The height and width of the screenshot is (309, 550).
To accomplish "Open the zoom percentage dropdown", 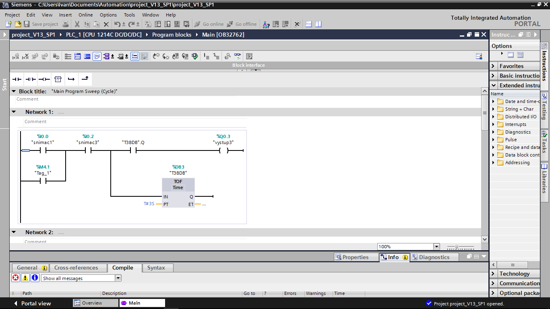I will click(x=436, y=247).
